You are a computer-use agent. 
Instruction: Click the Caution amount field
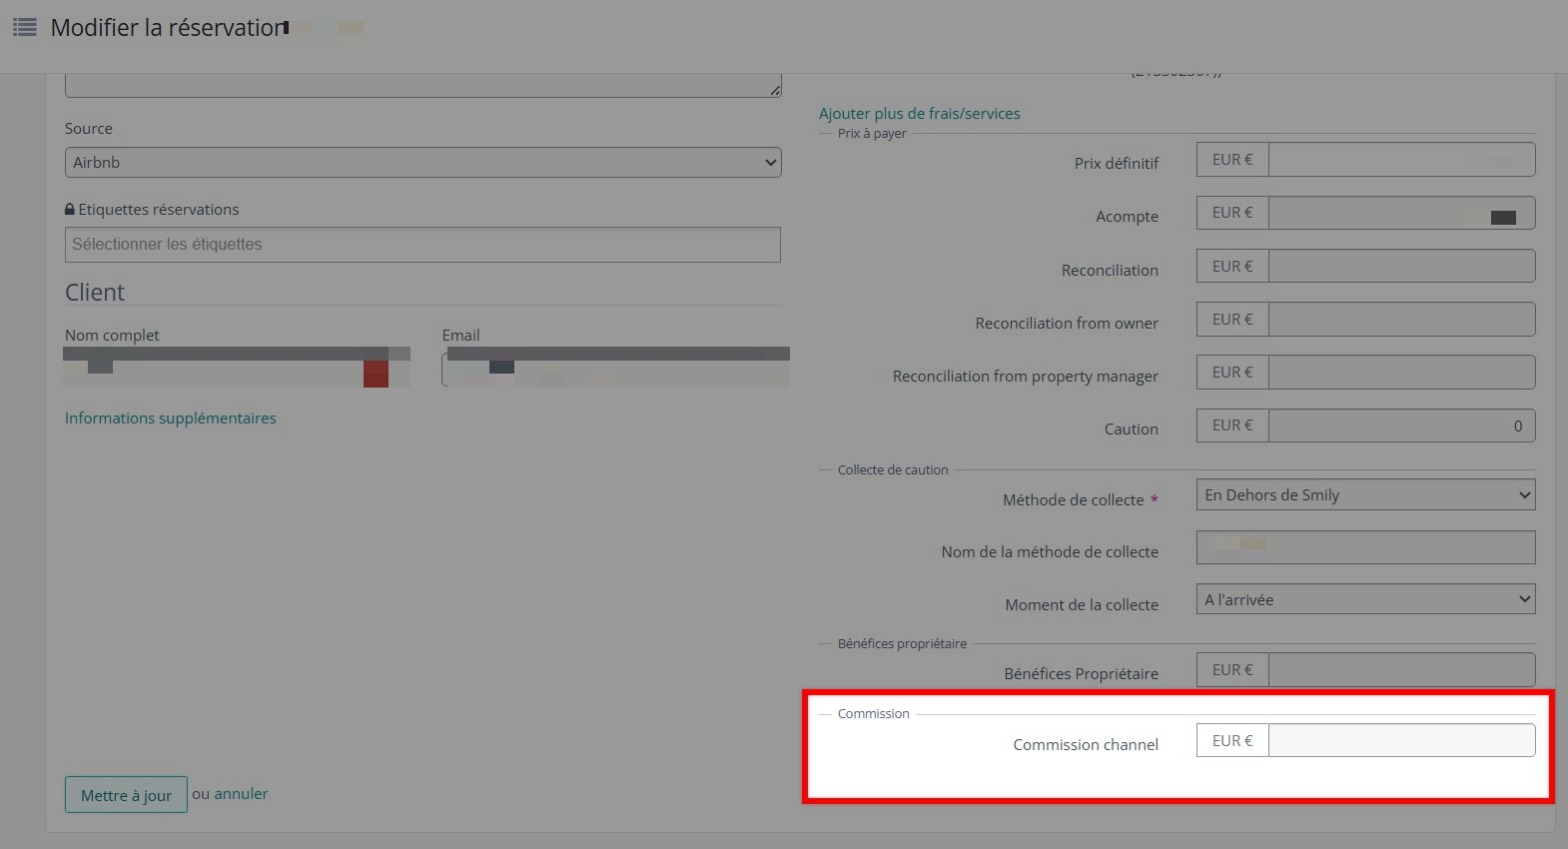[1401, 425]
